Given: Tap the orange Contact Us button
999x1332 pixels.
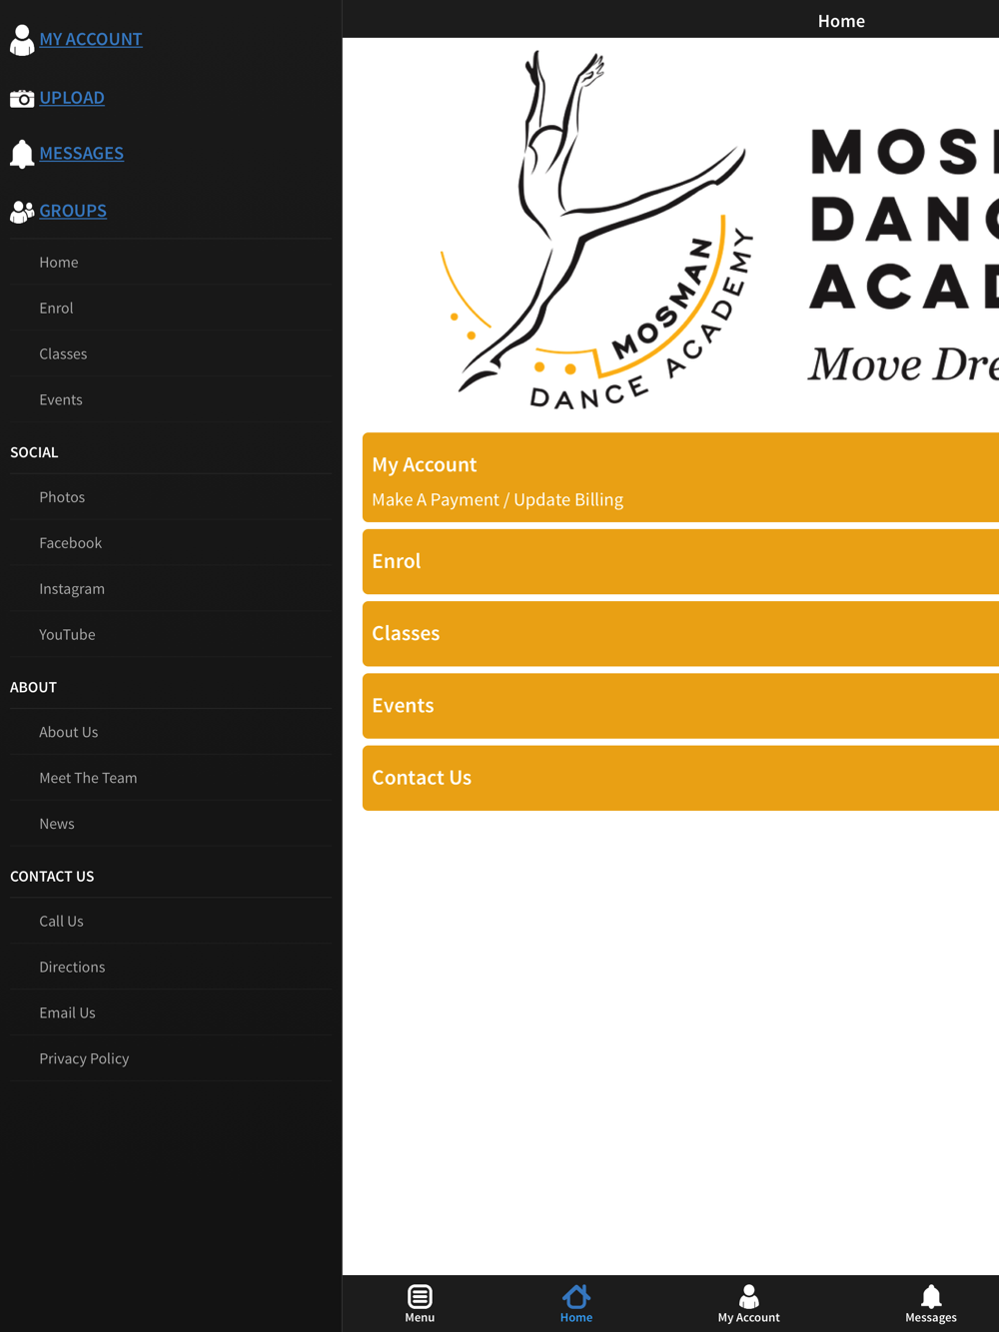Looking at the screenshot, I should pos(680,777).
